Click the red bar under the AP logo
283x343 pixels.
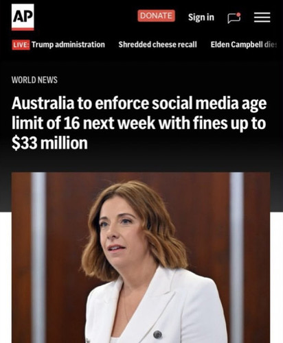tap(23, 29)
